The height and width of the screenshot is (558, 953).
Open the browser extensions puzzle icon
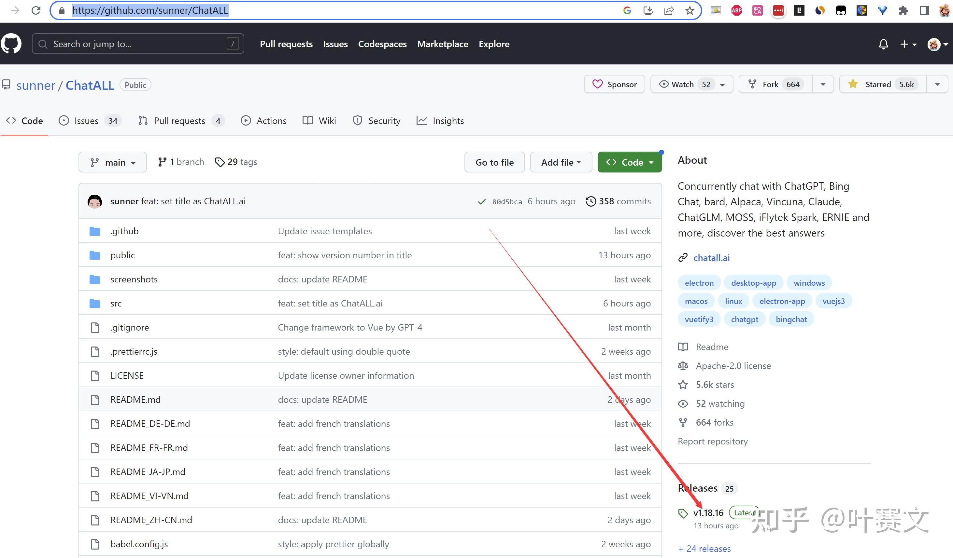point(903,10)
